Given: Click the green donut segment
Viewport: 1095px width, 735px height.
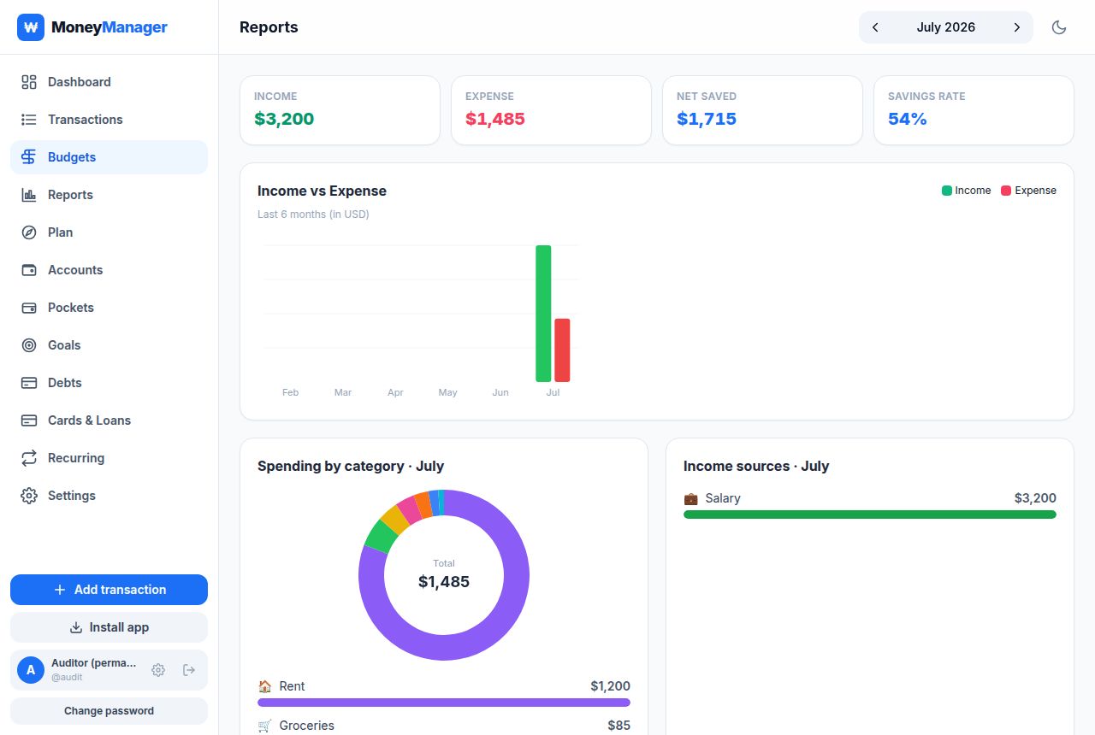Looking at the screenshot, I should 381,537.
